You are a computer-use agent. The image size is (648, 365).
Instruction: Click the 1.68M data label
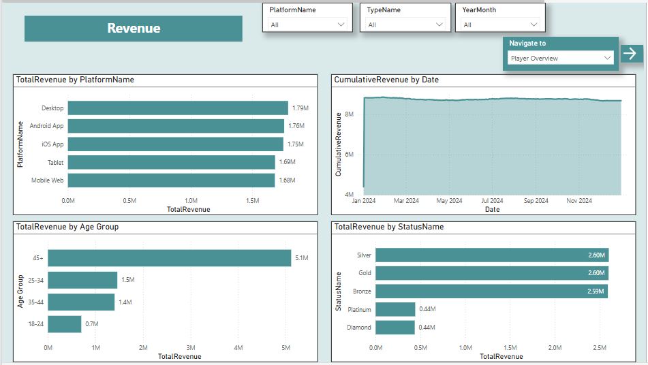click(x=287, y=180)
